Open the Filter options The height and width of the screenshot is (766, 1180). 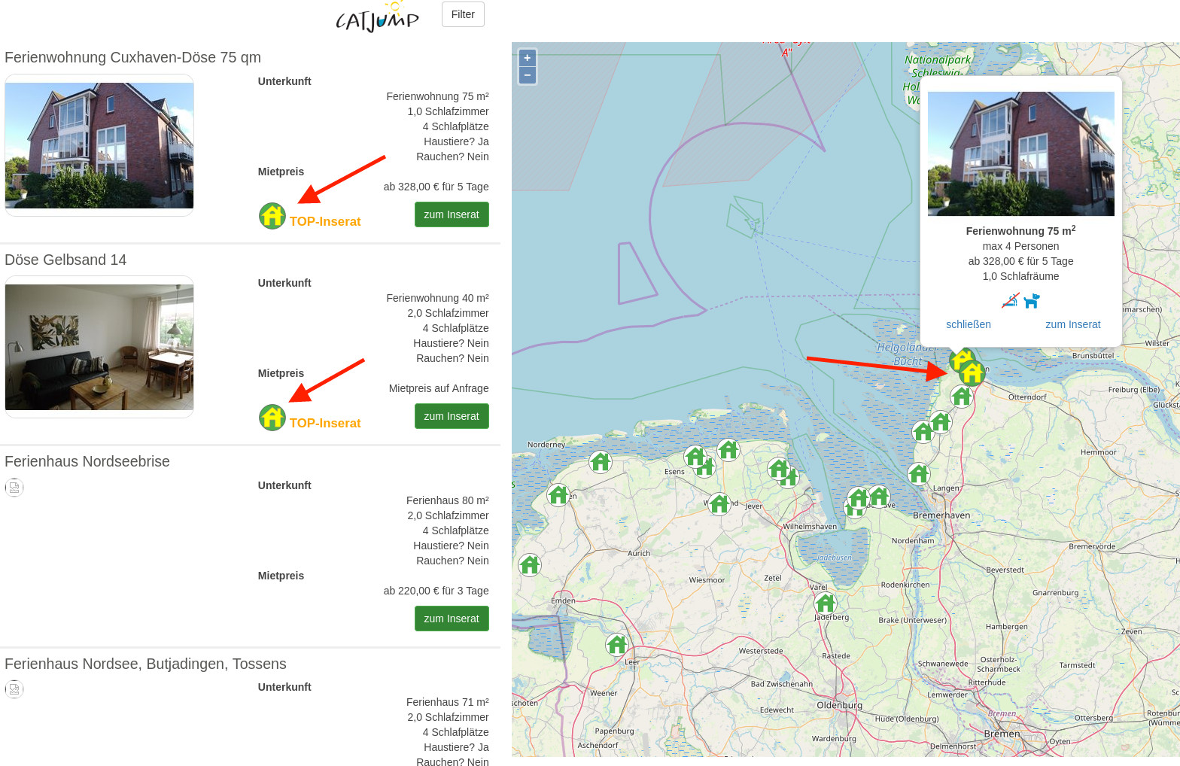[463, 14]
